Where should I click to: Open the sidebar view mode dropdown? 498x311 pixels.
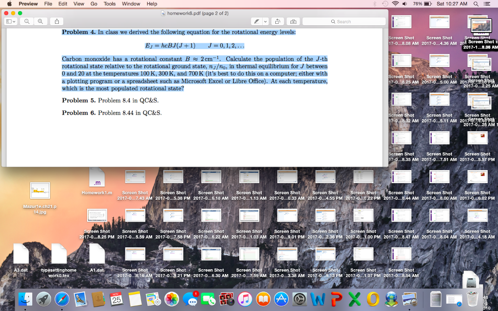10,22
